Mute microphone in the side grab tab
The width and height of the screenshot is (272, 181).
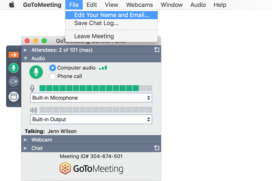click(13, 68)
